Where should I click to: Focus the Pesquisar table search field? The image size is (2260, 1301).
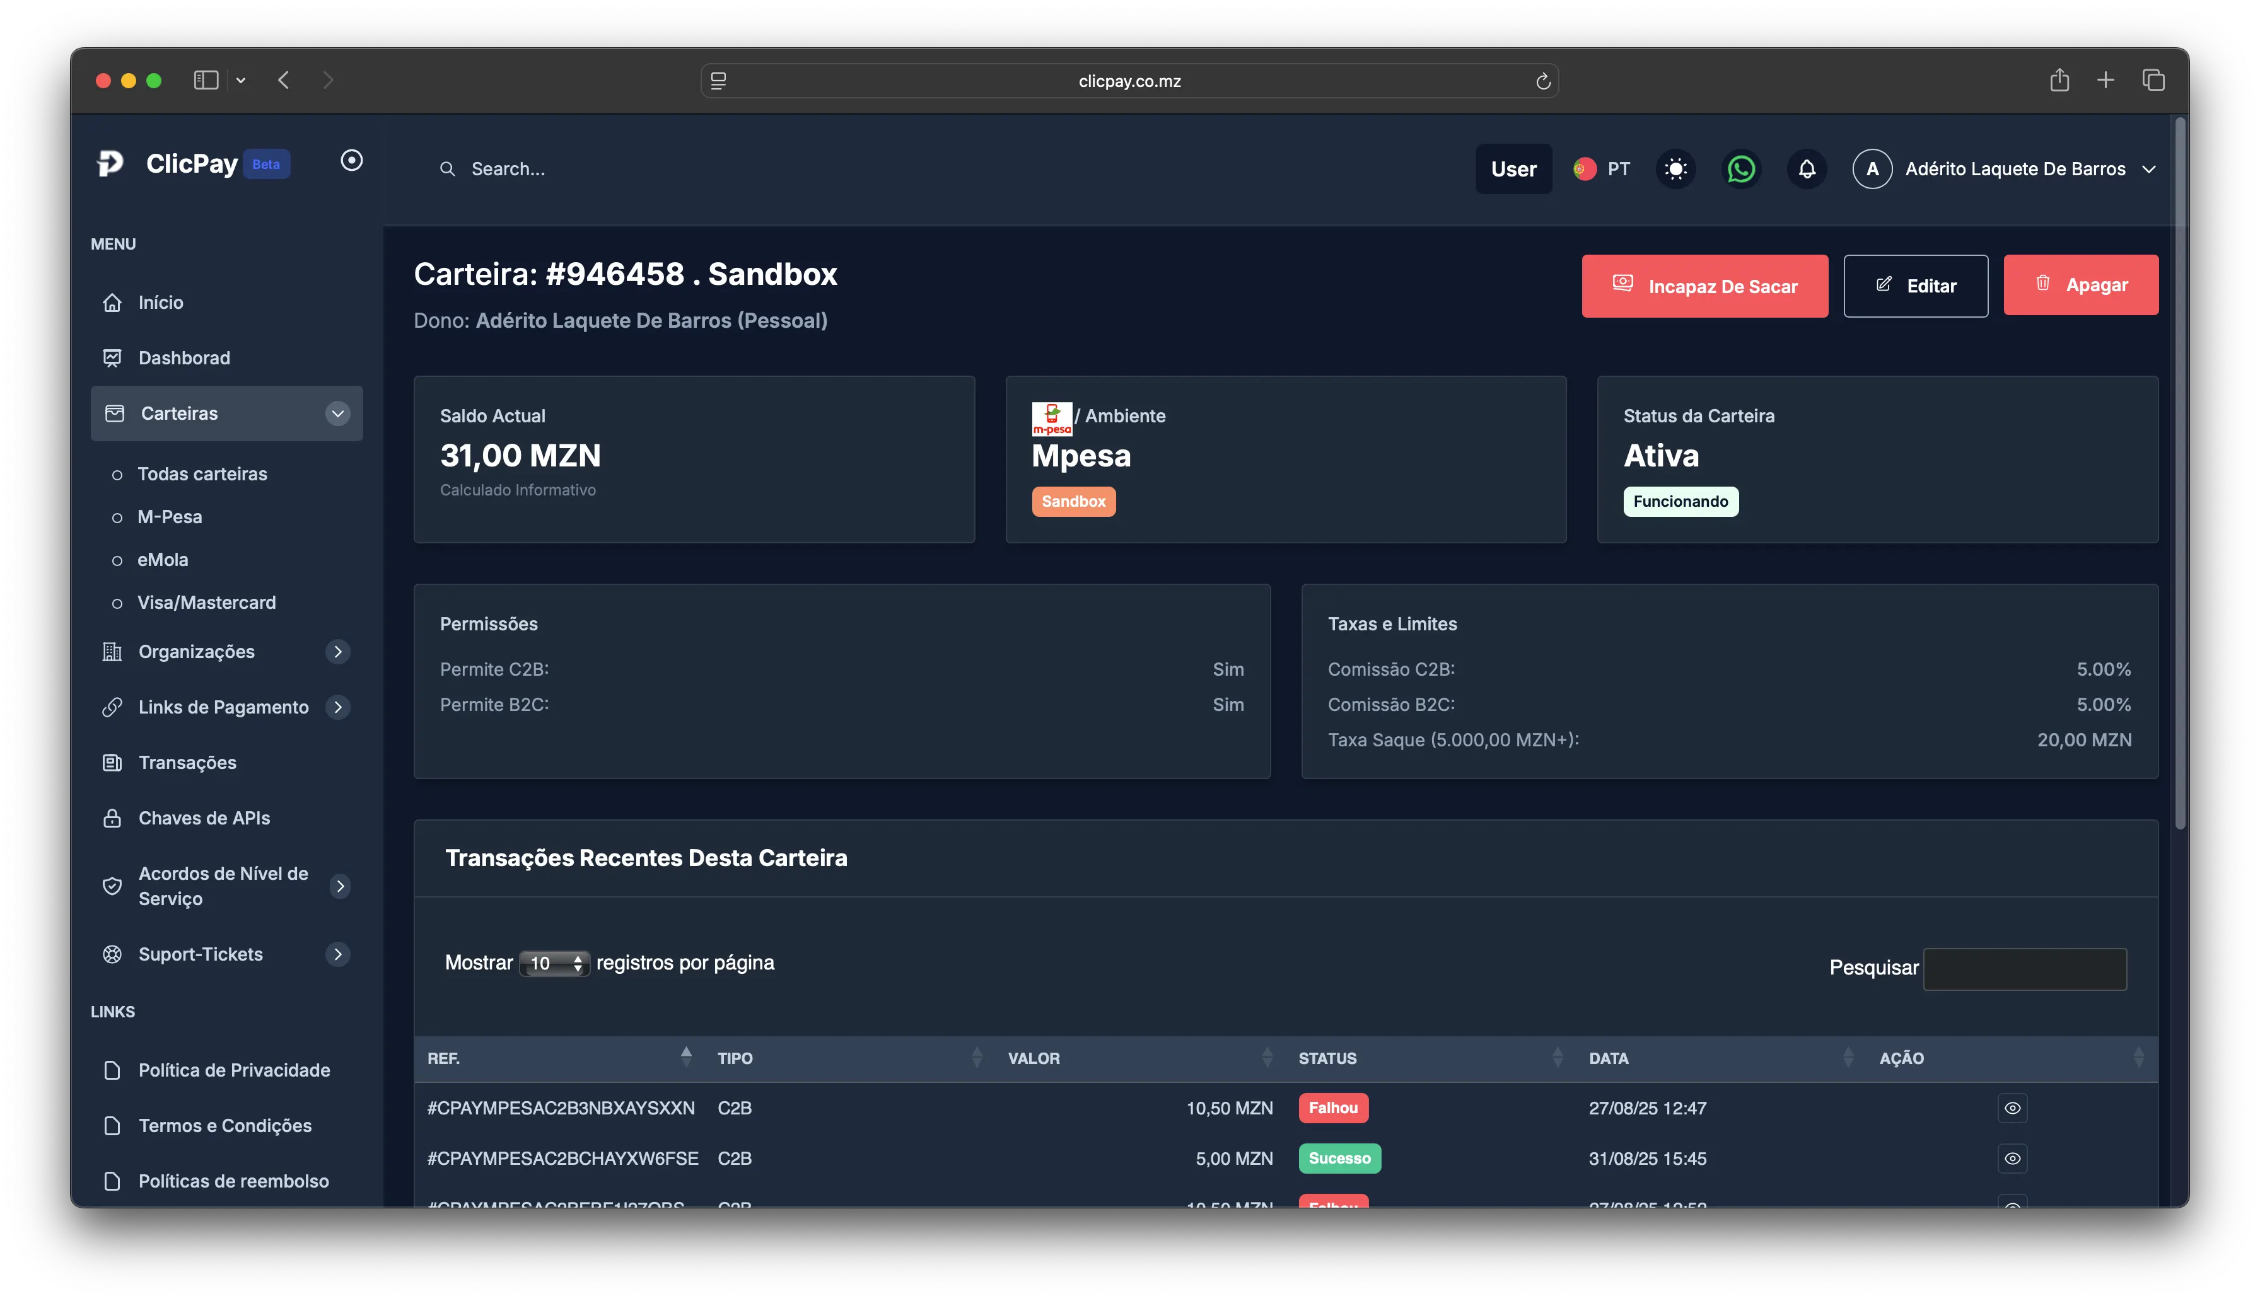click(2024, 969)
